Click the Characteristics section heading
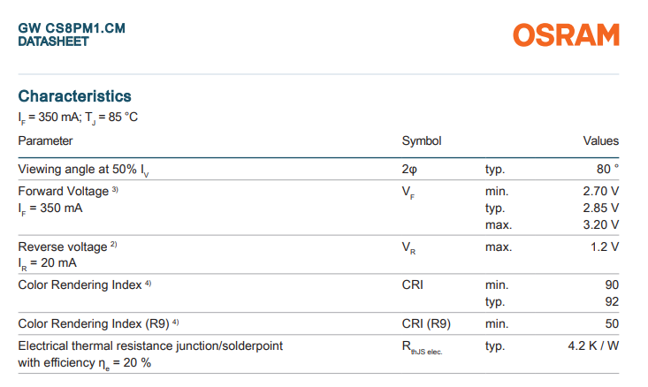Viewport: 648px width, 387px height. pos(74,95)
